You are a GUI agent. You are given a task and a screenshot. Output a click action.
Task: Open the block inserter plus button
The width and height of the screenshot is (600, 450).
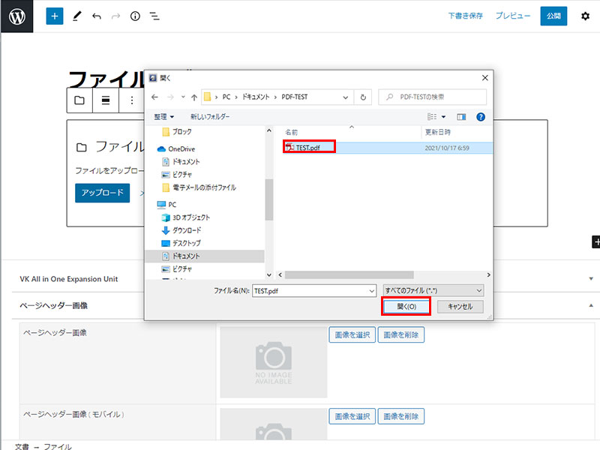[55, 16]
